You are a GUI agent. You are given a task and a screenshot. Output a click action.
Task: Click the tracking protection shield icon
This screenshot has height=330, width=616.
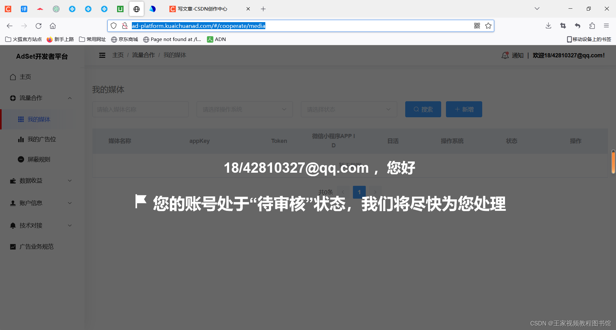(114, 26)
